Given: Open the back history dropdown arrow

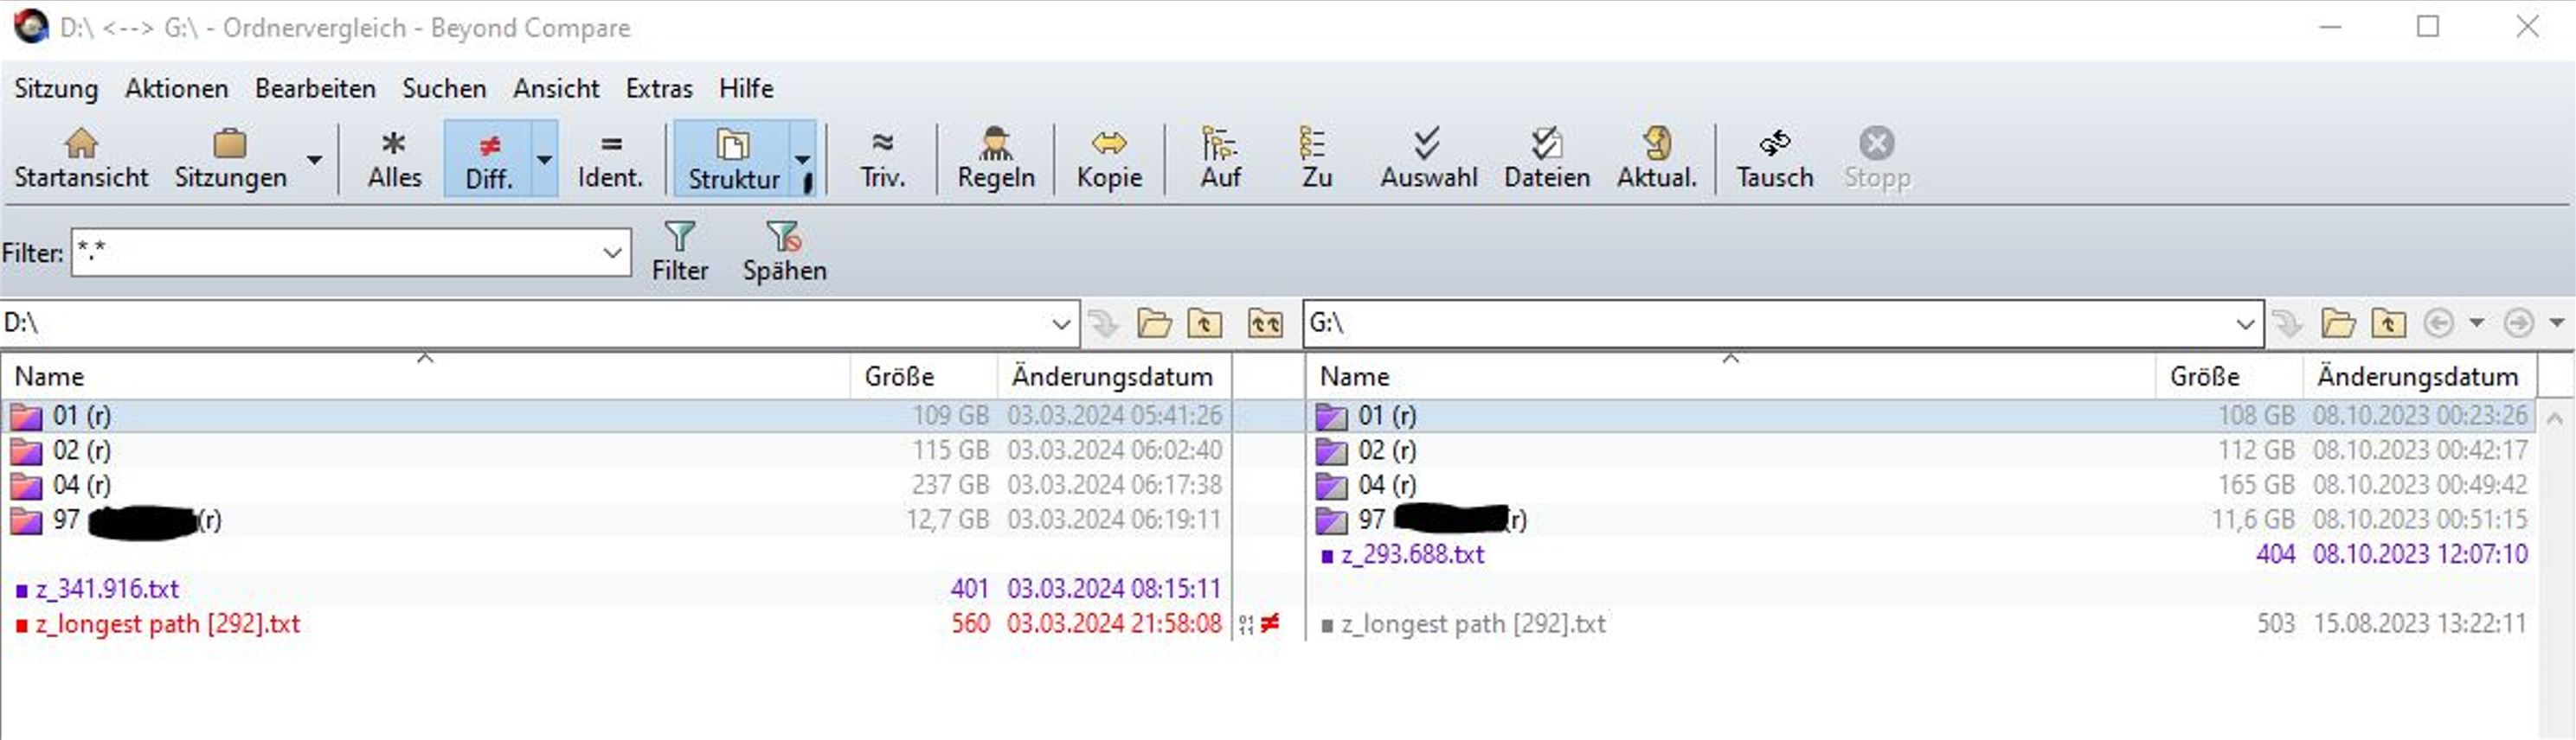Looking at the screenshot, I should pos(2477,323).
